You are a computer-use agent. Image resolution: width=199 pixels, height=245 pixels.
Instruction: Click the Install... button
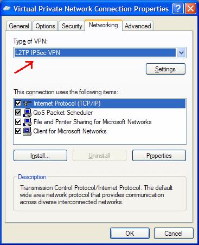point(40,156)
